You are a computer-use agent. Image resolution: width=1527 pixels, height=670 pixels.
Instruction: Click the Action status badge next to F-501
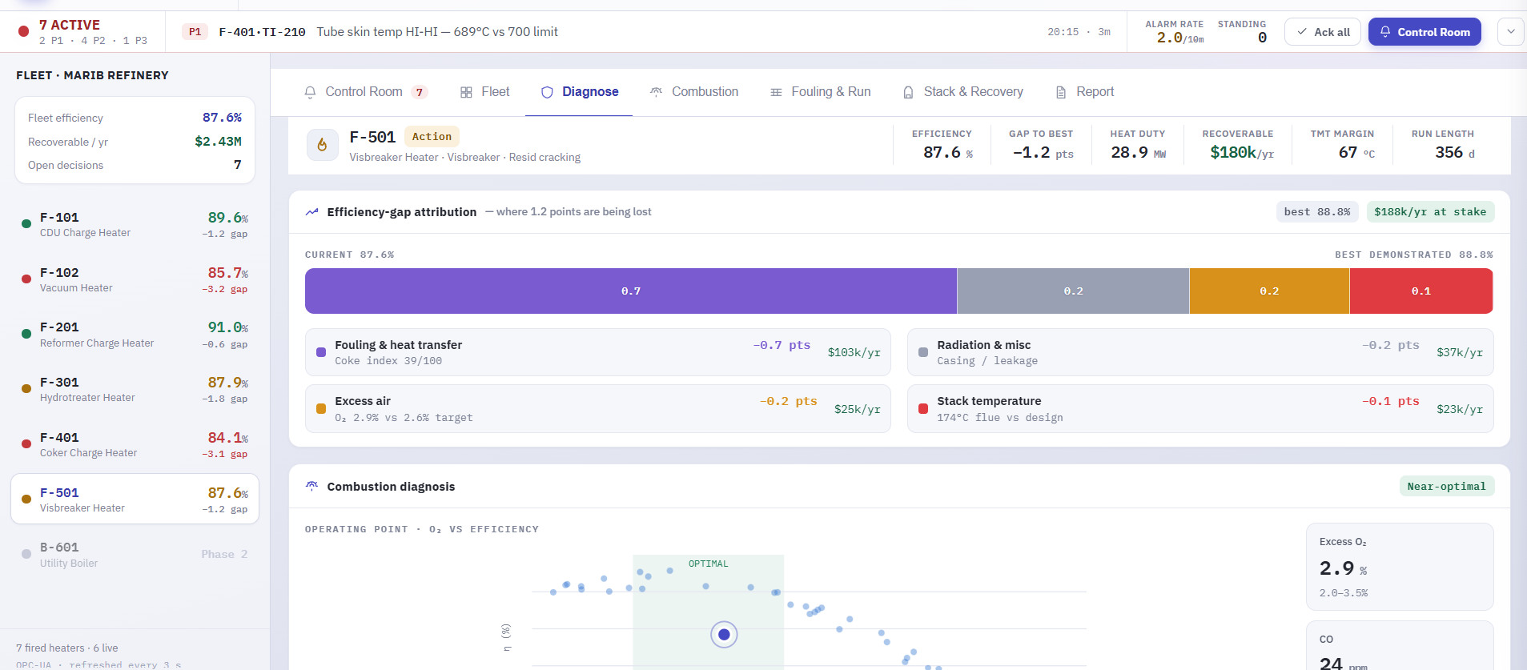432,137
